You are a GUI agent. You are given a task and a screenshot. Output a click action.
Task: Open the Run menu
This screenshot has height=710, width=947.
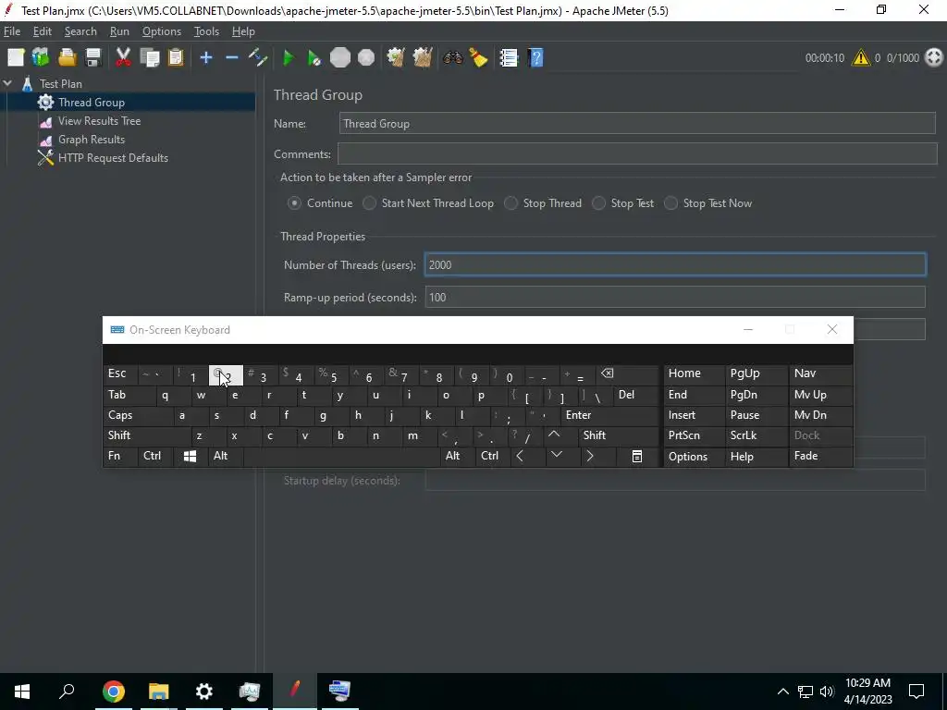click(x=119, y=31)
